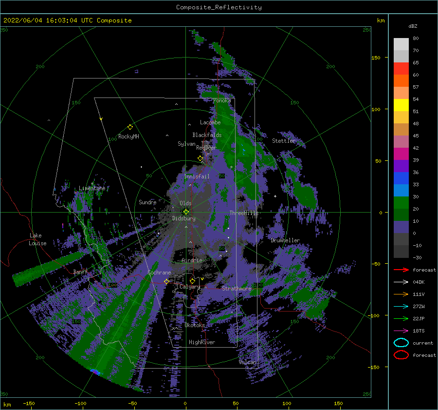Image resolution: width=438 pixels, height=410 pixels.
Task: Select the yellow diamond marker below RedDeer
Action: tap(201, 158)
